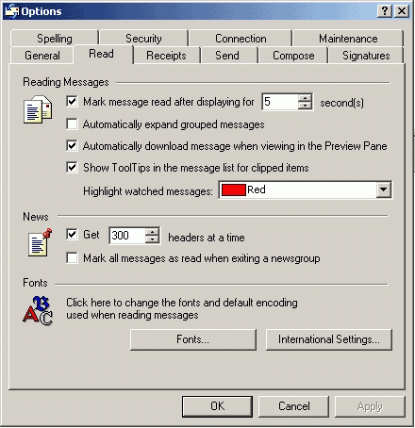
Task: Enable Mark all messages as read on exit
Action: [x=72, y=258]
